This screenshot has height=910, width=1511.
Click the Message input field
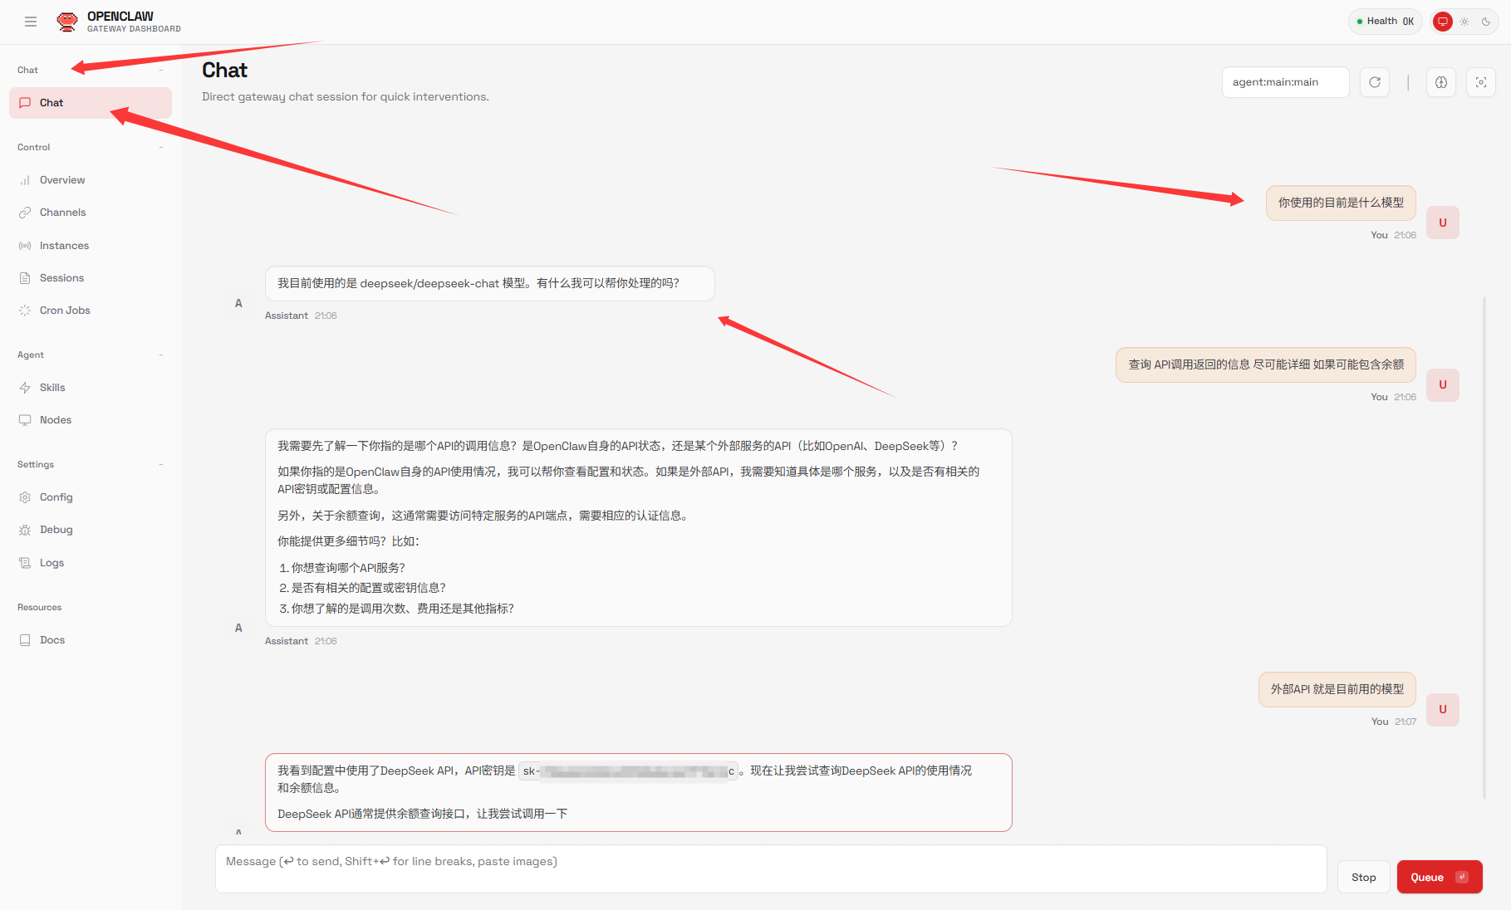tap(770, 868)
